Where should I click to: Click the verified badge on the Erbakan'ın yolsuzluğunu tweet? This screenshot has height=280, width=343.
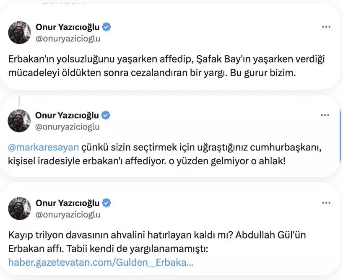tap(107, 28)
